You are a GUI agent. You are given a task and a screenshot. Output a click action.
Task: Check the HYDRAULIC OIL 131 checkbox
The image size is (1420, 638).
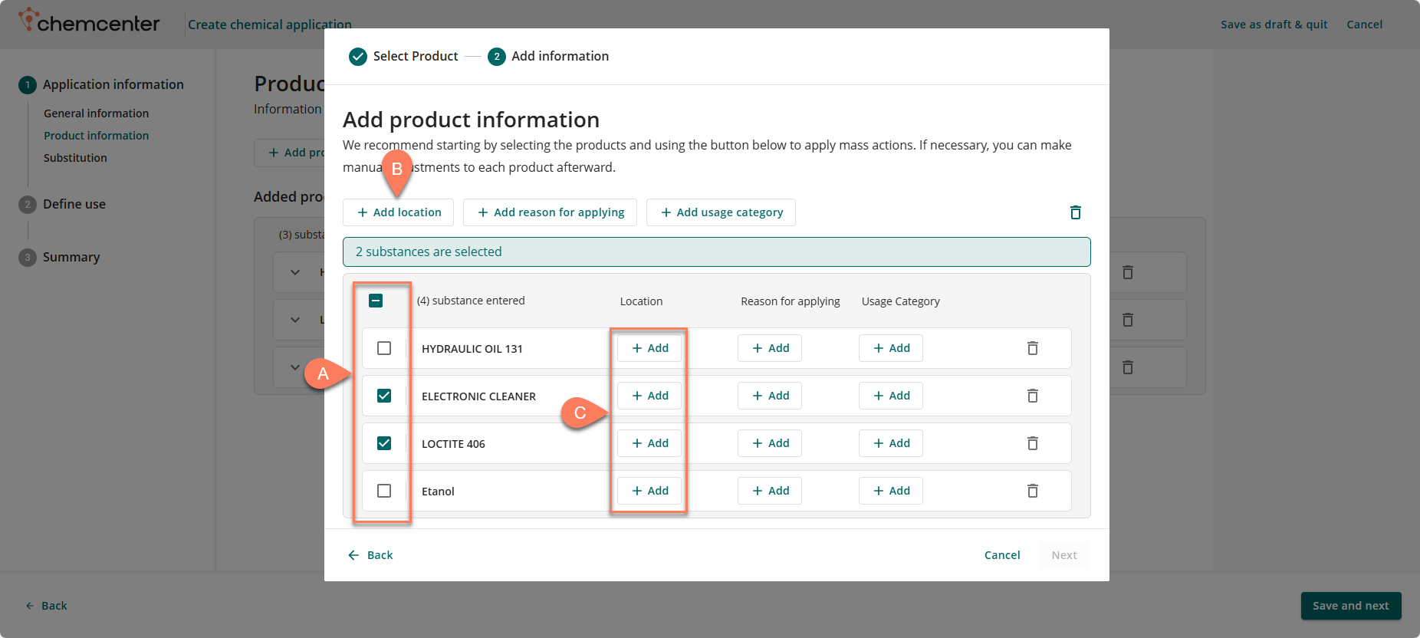pyautogui.click(x=384, y=348)
